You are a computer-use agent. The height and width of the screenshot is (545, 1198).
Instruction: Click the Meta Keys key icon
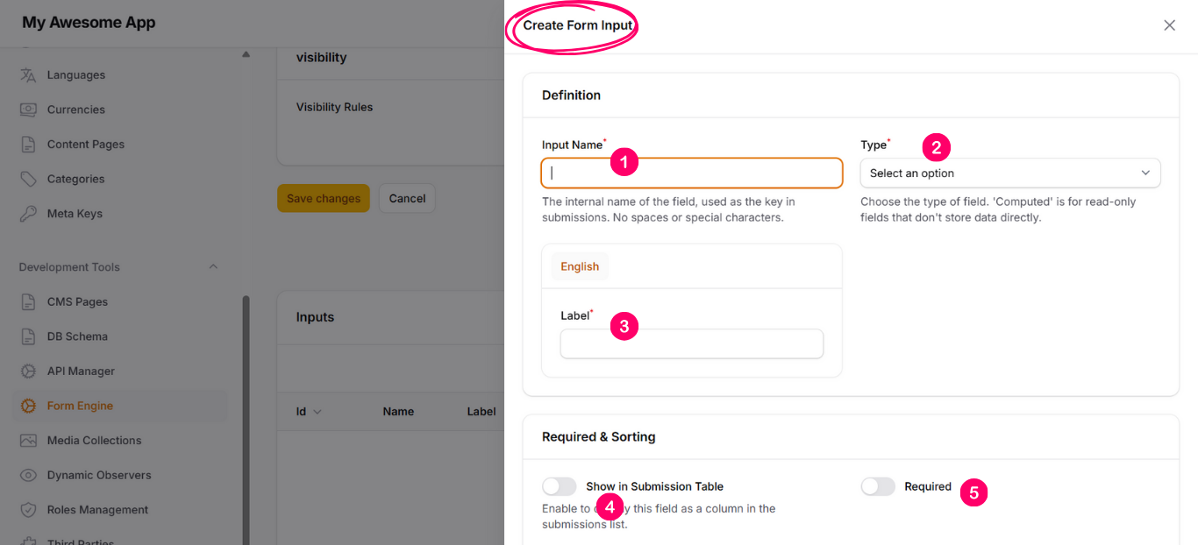[28, 214]
